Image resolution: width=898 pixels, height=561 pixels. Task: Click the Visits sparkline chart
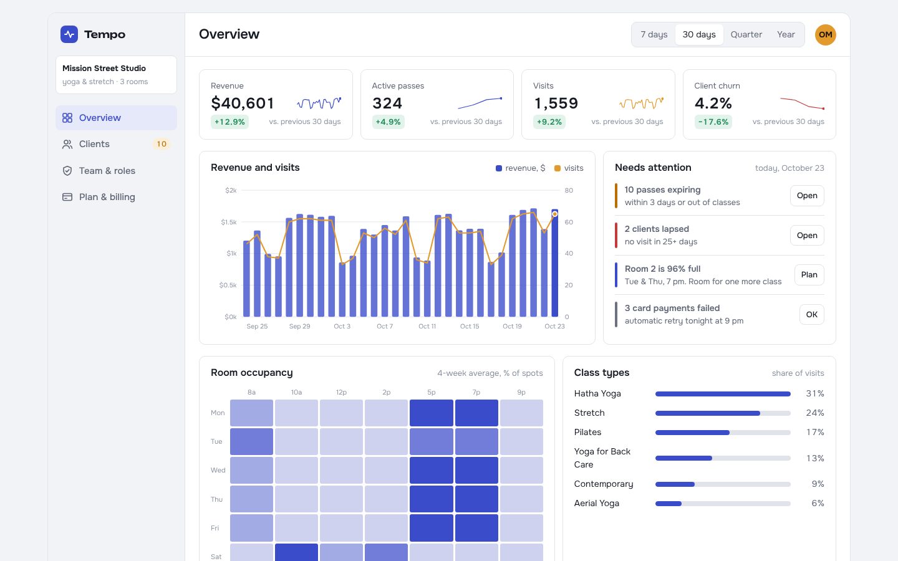pos(641,103)
